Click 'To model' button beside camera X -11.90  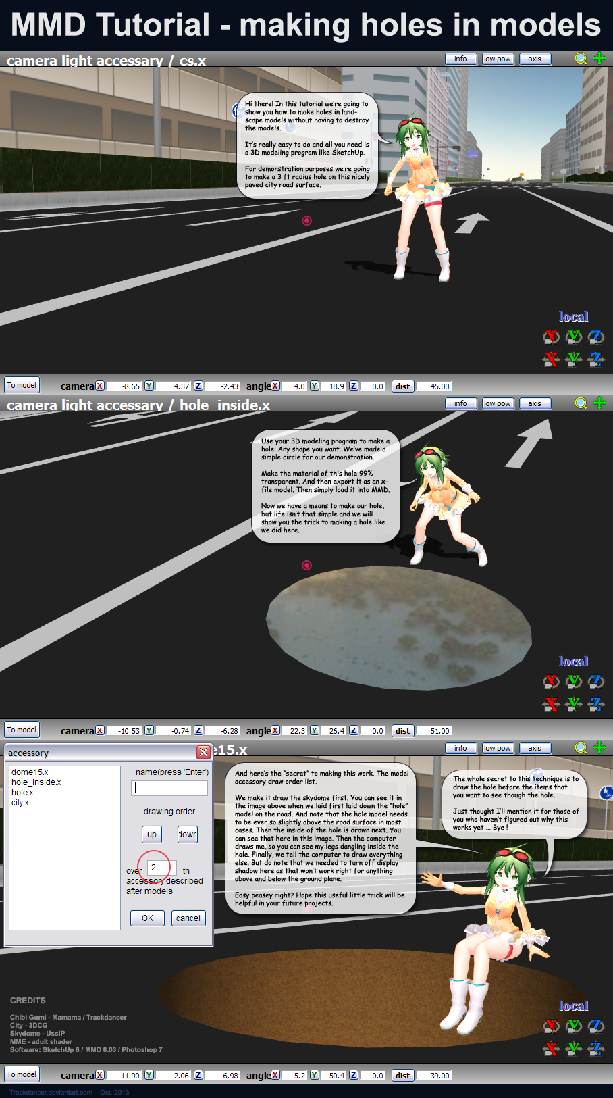[22, 1074]
